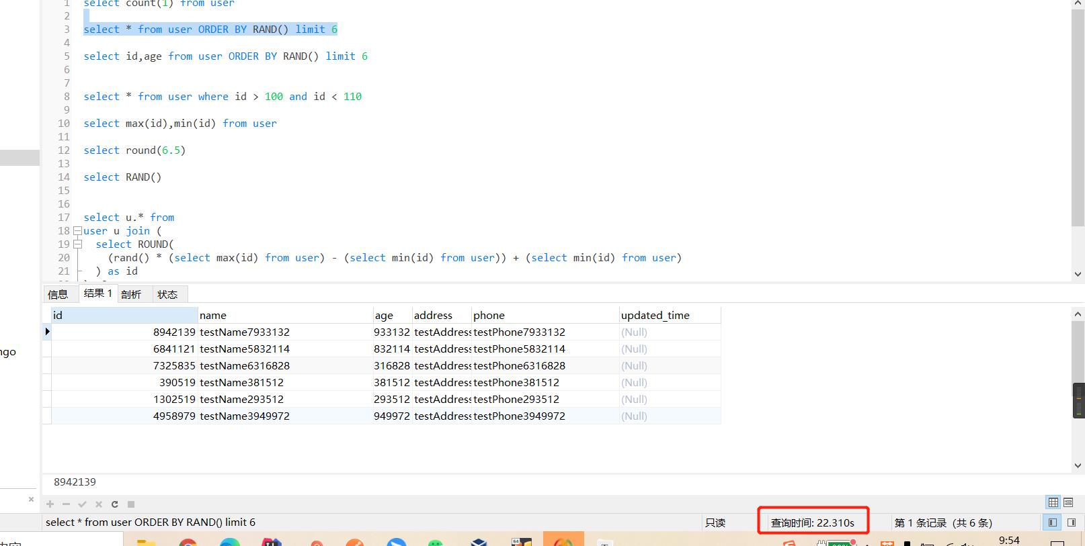This screenshot has height=546, width=1085.
Task: Apply changes with the checkmark icon
Action: [x=82, y=504]
